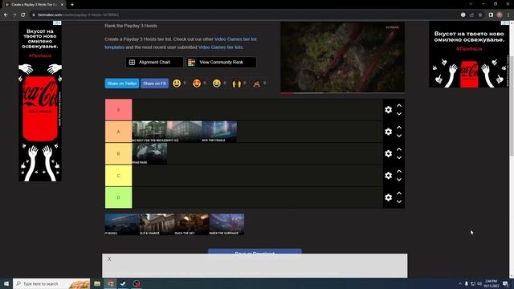This screenshot has width=514, height=289.
Task: Select the 99 Boxes heist thumbnail
Action: [122, 225]
